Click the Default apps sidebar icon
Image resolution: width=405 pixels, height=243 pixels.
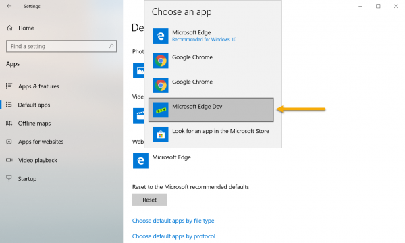9,105
